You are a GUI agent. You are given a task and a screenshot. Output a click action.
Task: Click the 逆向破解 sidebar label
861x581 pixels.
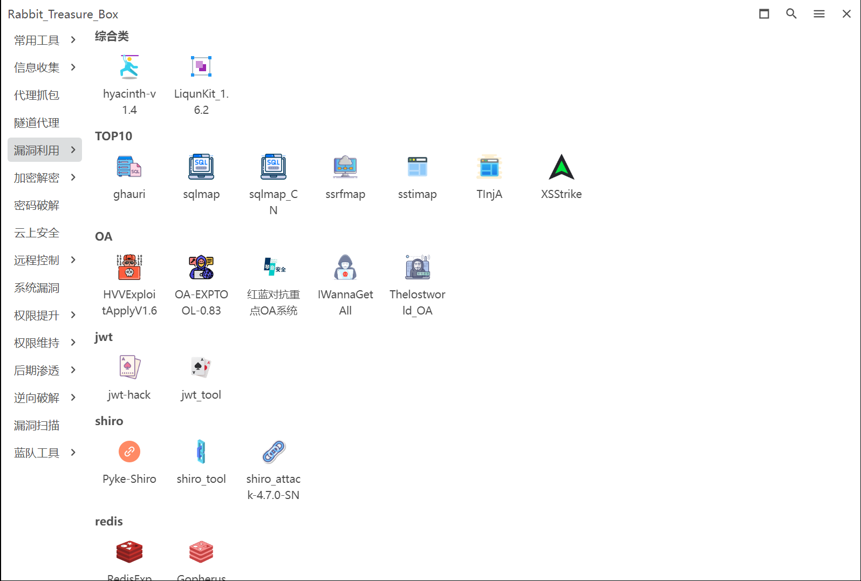pos(37,398)
